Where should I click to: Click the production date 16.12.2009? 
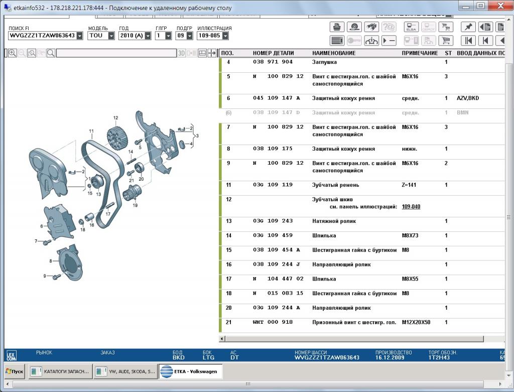[390, 357]
